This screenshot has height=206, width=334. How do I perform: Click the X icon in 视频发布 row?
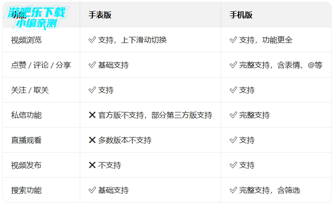click(93, 165)
